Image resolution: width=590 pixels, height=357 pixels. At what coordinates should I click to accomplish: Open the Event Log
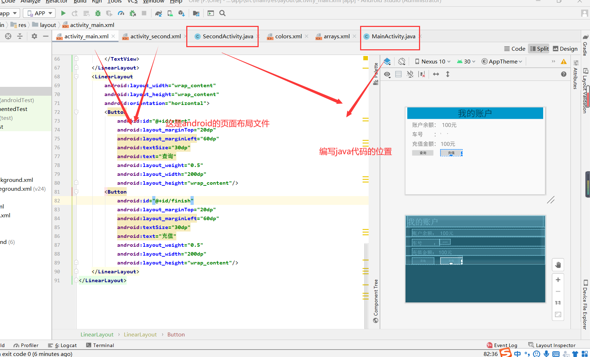[x=502, y=345]
